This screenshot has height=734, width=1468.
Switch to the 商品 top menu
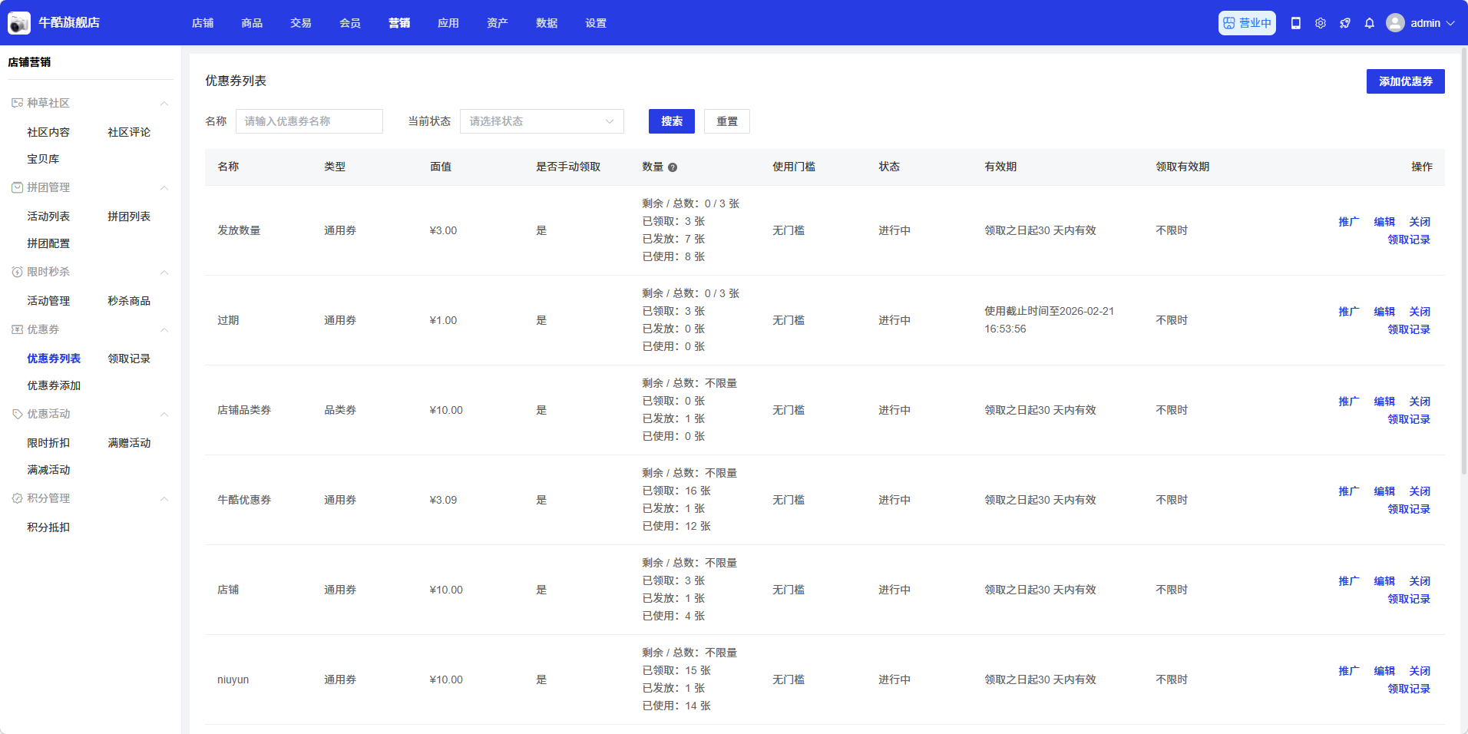pyautogui.click(x=252, y=23)
